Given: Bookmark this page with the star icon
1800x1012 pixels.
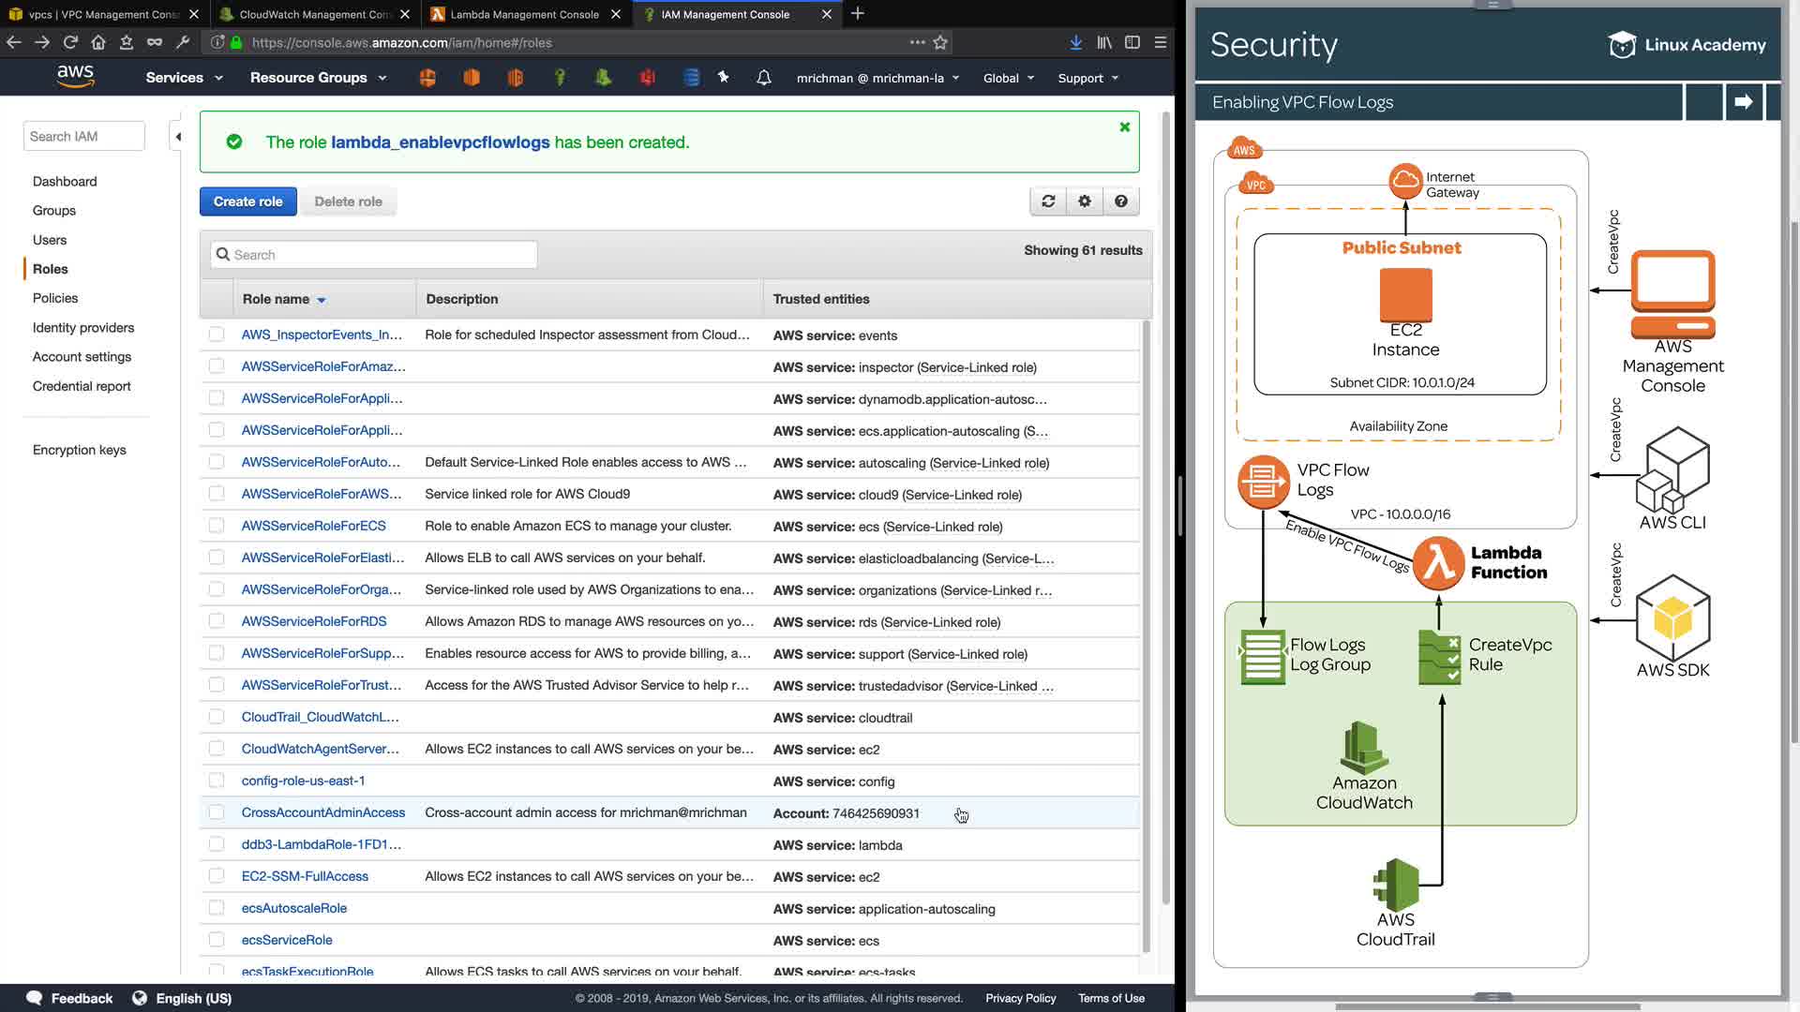Looking at the screenshot, I should (940, 42).
